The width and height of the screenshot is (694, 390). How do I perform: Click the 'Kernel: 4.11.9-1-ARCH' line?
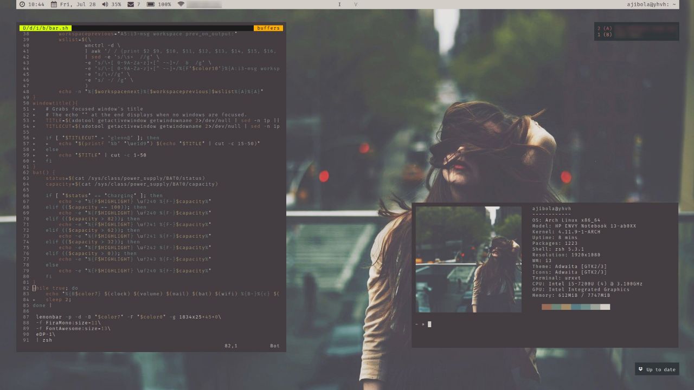(567, 232)
